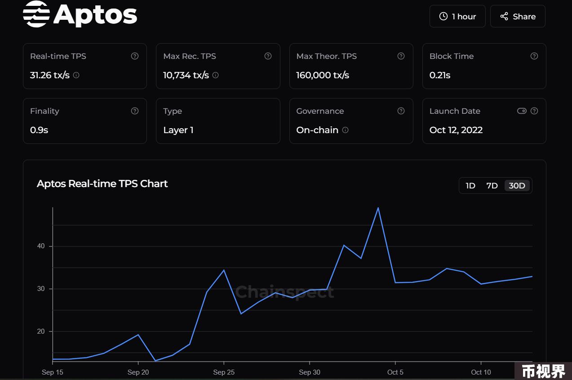Switch chart to 7D range
The height and width of the screenshot is (380, 572).
tap(492, 186)
